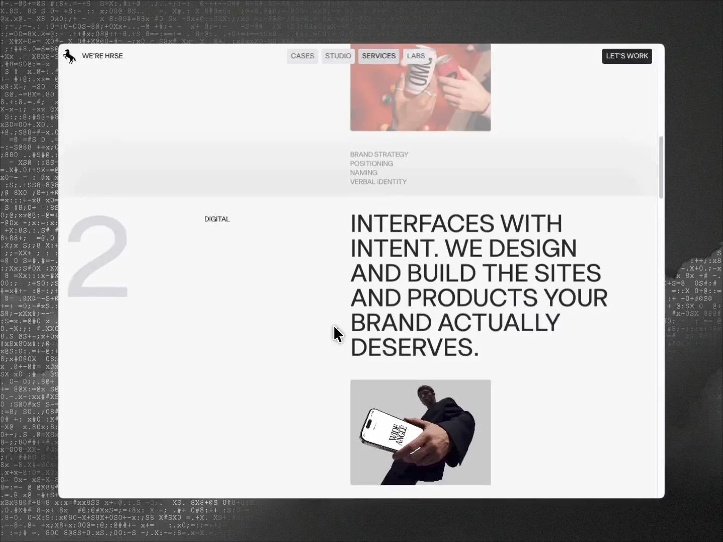Screen dimensions: 723x542
Task: Select the SERVICES nav tab
Action: [379, 56]
